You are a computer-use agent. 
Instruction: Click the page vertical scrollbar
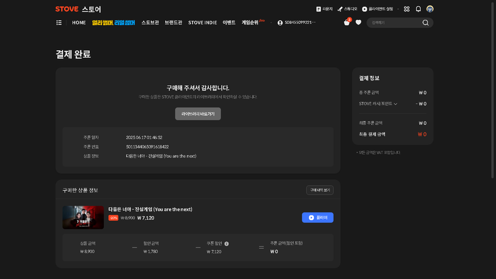click(x=492, y=90)
